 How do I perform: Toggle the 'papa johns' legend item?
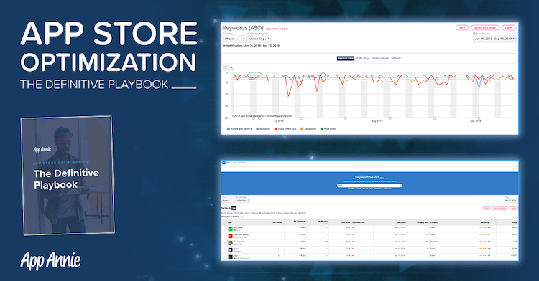[x=308, y=129]
